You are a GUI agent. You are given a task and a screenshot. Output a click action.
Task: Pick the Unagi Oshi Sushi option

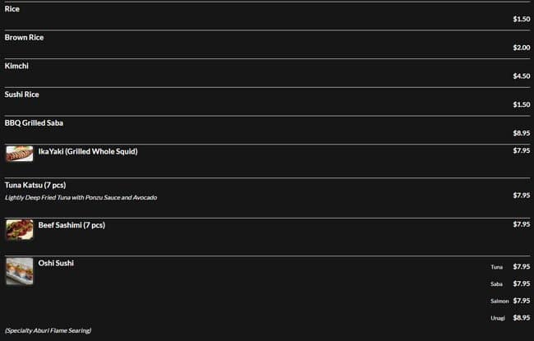point(497,318)
